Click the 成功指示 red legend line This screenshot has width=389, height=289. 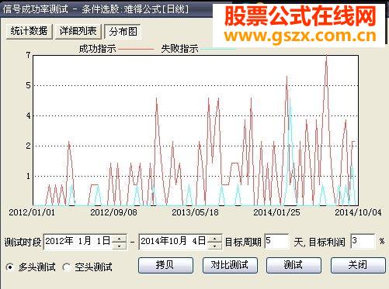[x=136, y=49]
